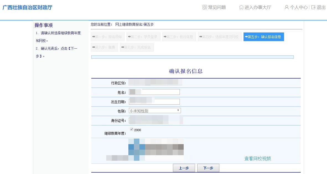Select step tab 第三步：核对信息
Image resolution: width=327 pixels, height=174 pixels.
coord(179,37)
